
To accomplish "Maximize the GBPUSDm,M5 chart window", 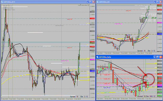I will (x=158, y=2).
